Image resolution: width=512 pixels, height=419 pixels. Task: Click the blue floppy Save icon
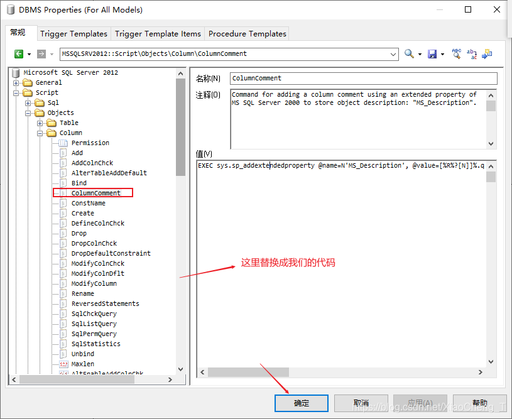[432, 54]
